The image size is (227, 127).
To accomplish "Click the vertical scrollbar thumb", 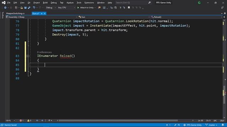I will (224, 95).
